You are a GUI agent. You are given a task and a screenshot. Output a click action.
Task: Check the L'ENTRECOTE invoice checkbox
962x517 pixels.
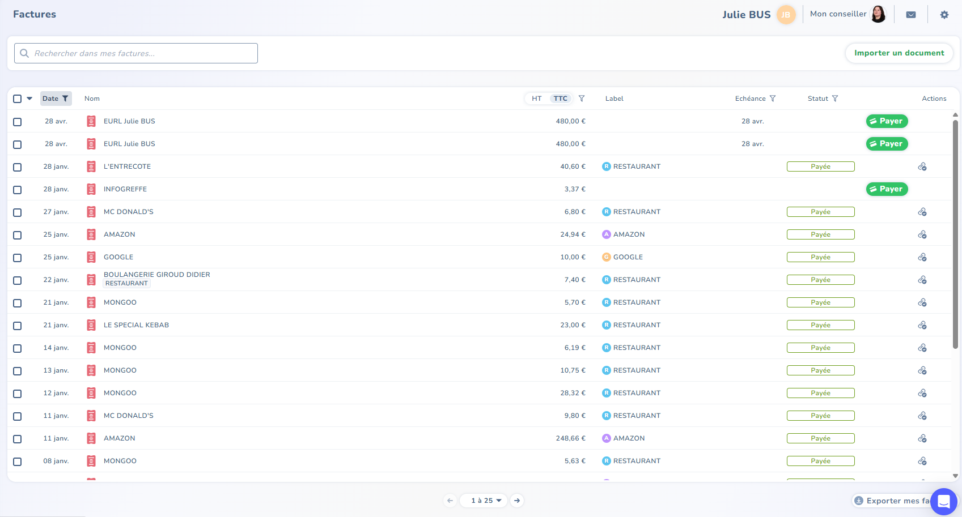[x=17, y=167]
